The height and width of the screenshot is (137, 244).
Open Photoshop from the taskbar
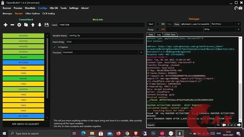[153, 133]
